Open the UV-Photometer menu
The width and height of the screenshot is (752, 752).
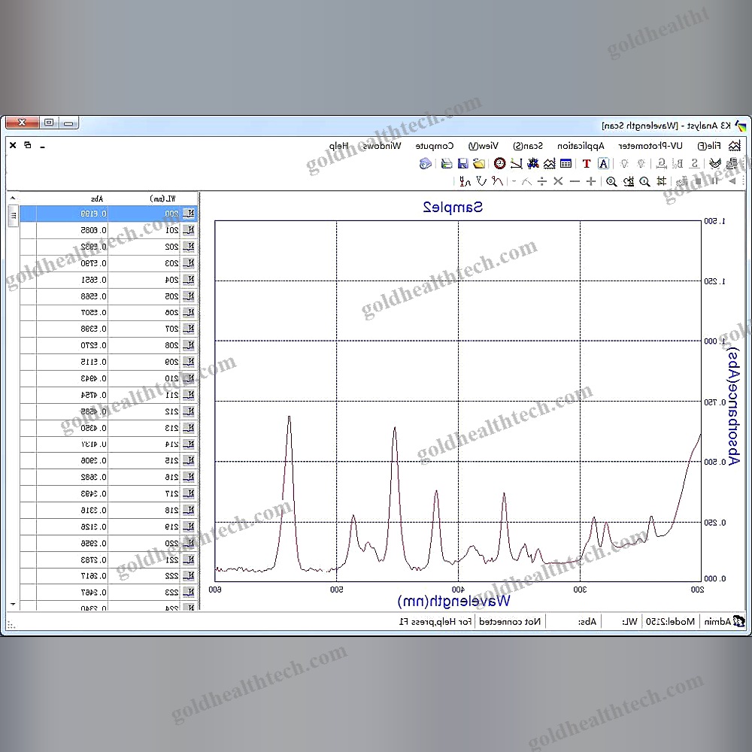click(650, 146)
